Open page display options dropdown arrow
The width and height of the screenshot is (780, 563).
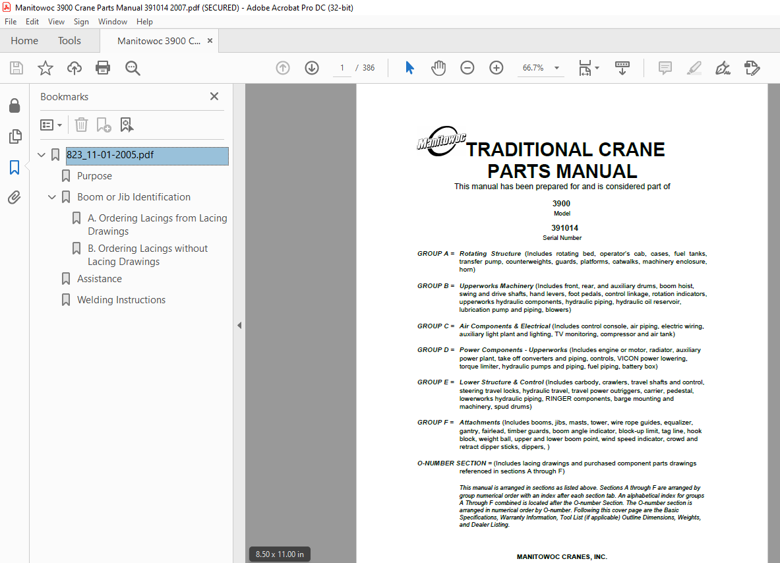[x=597, y=68]
